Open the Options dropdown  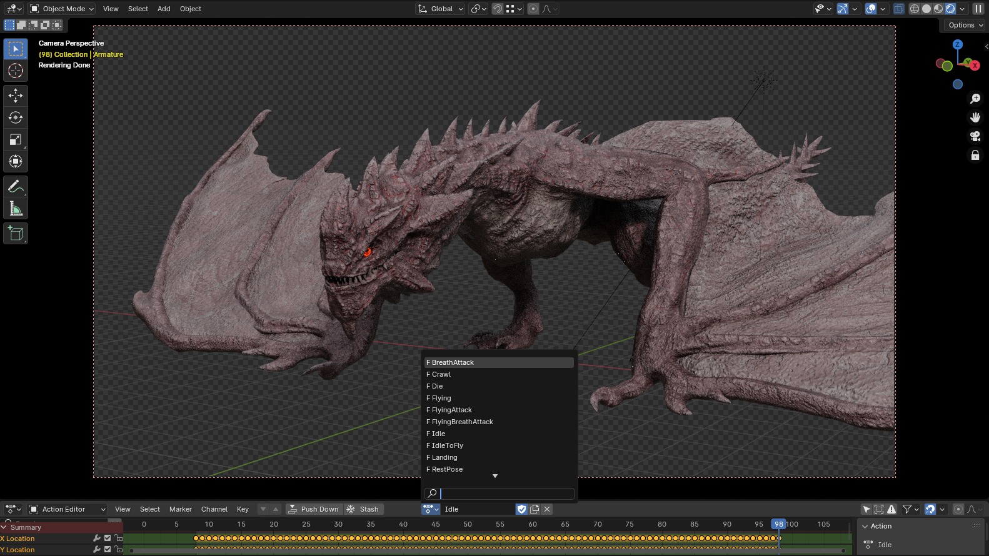coord(966,25)
